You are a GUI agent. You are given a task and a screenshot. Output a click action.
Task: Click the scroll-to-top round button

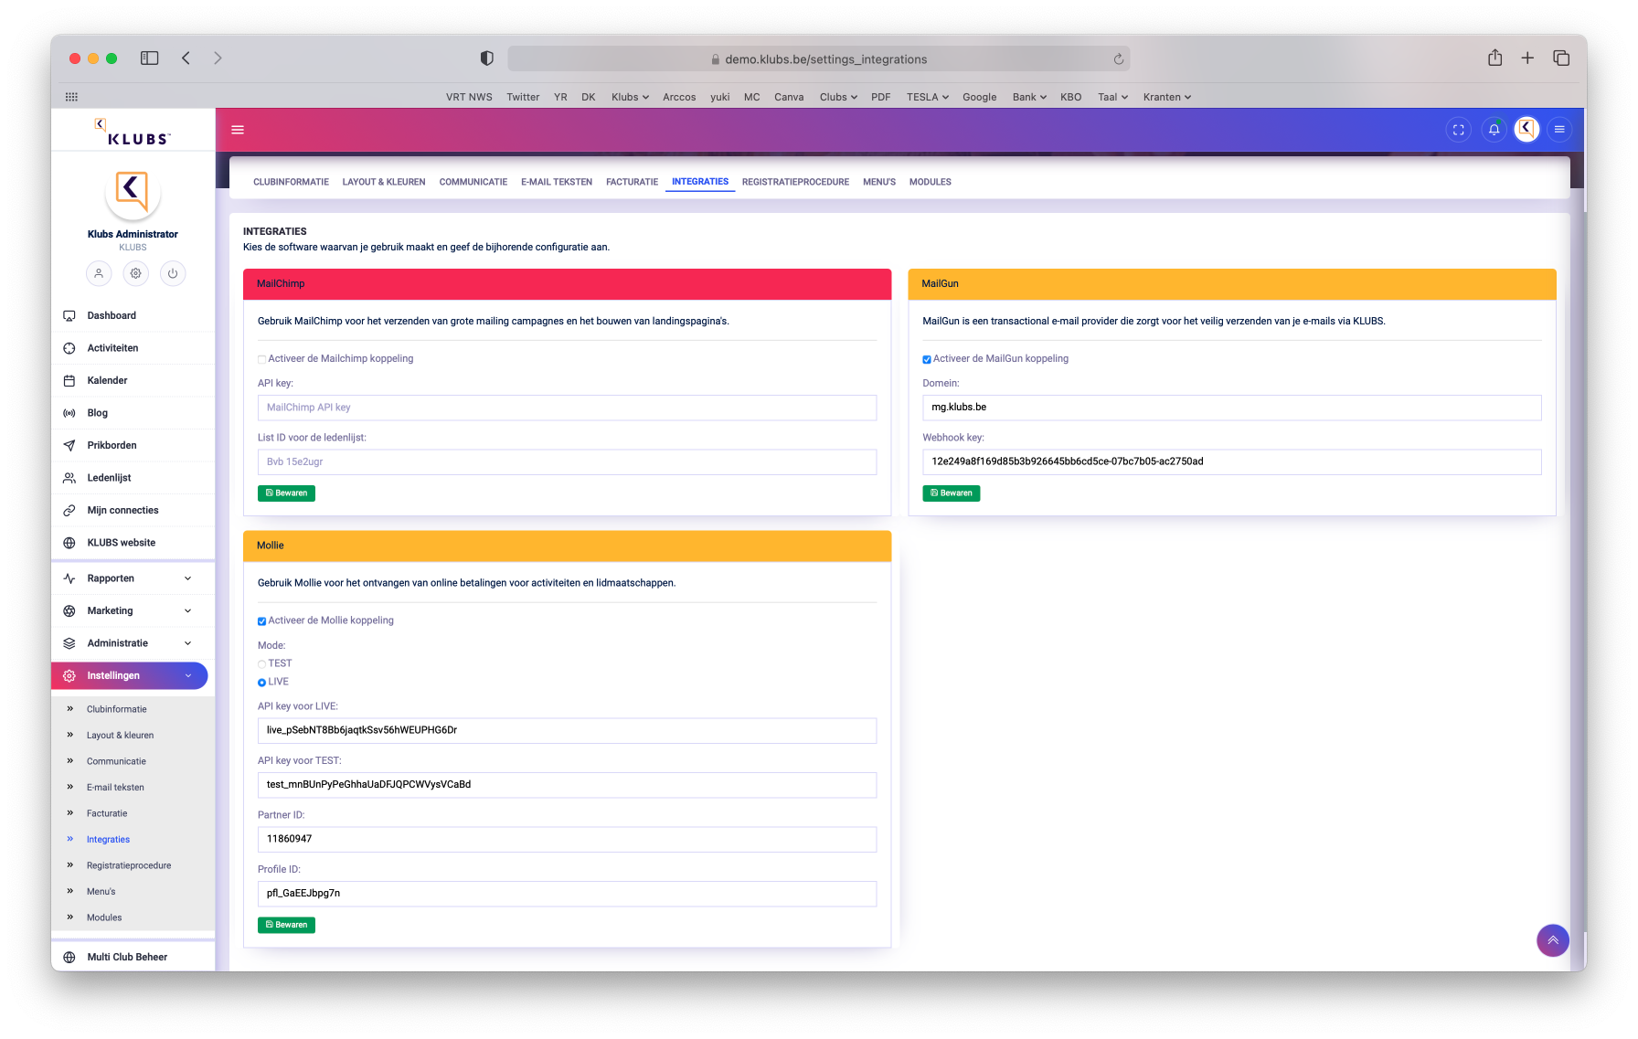pyautogui.click(x=1553, y=940)
